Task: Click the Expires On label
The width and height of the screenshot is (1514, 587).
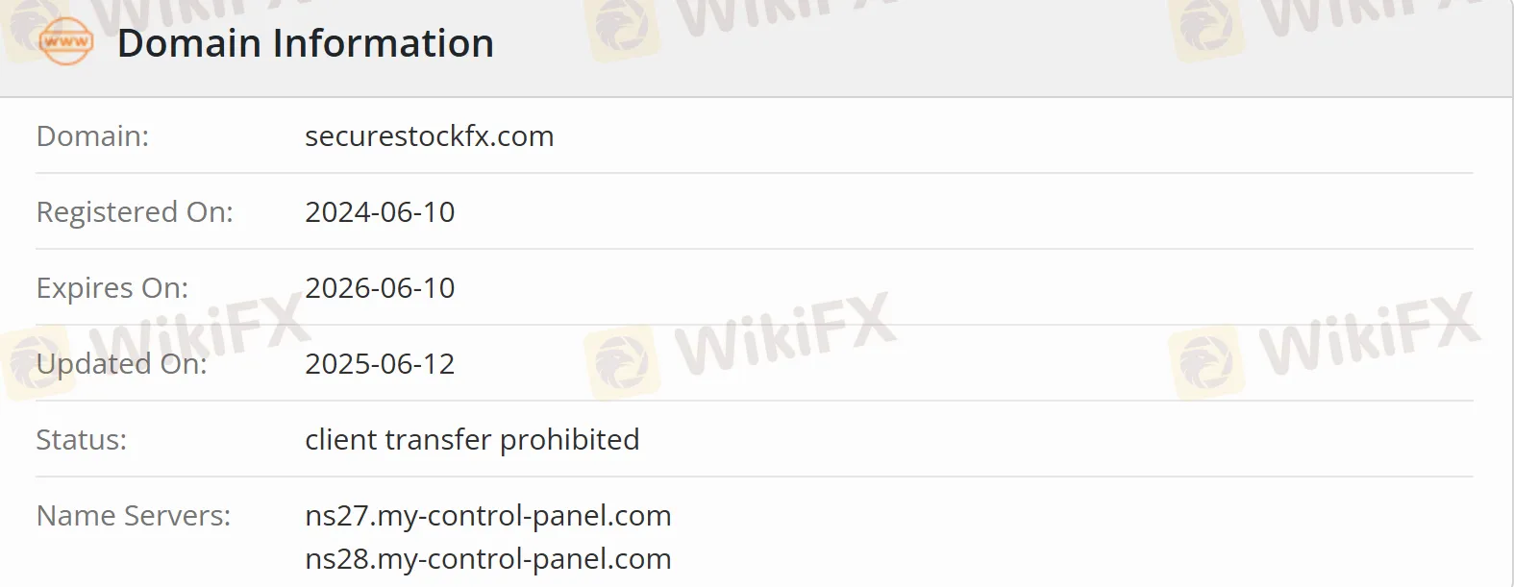Action: click(x=112, y=288)
